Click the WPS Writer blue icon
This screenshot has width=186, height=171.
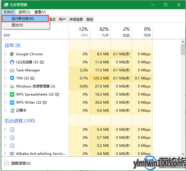12,102
